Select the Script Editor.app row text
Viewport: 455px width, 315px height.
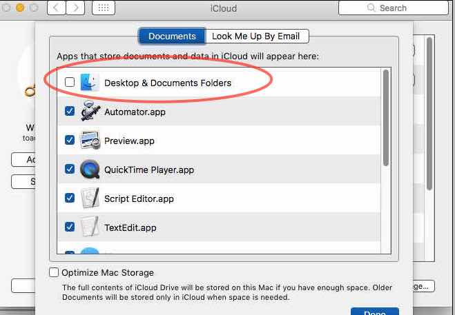(x=139, y=199)
